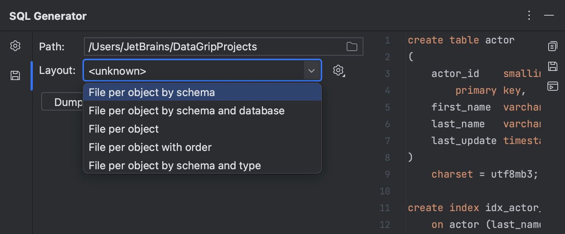Click line number 3 in the editor gutter
This screenshot has height=234, width=565.
(x=387, y=74)
